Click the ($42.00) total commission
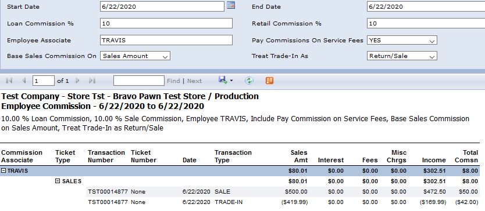Screen dimensions: 485x211 pos(466,202)
